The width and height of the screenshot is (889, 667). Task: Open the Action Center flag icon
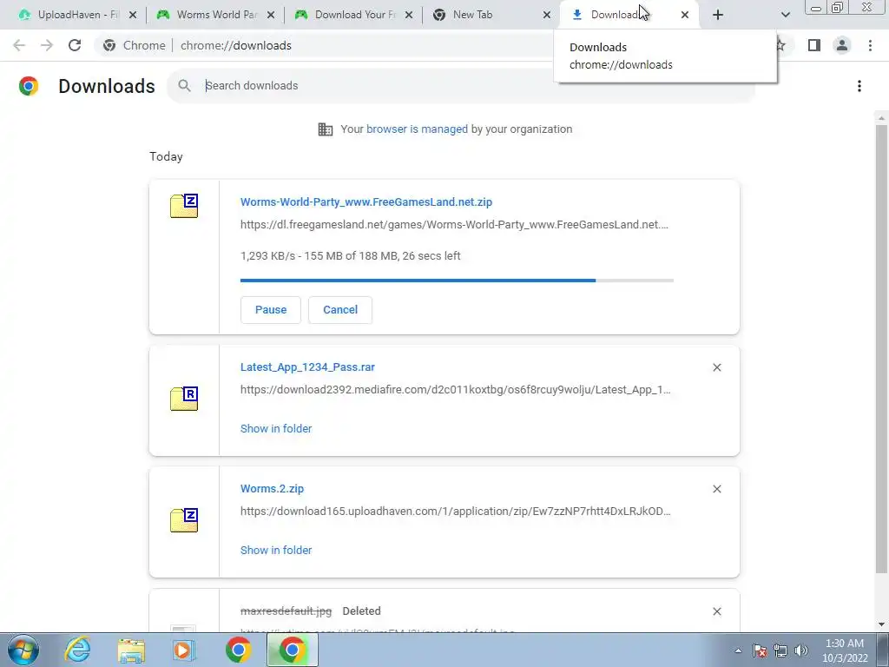(760, 650)
